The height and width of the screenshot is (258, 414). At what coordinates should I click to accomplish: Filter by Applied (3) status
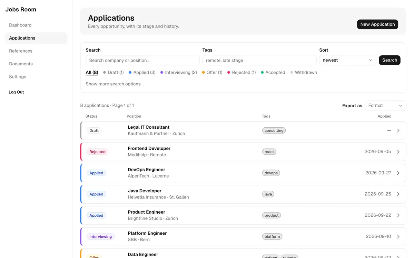click(142, 73)
